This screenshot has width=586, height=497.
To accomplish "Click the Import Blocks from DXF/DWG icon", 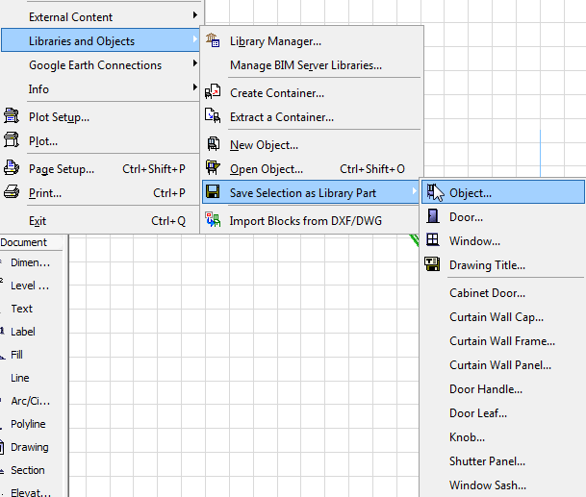I will (x=213, y=221).
